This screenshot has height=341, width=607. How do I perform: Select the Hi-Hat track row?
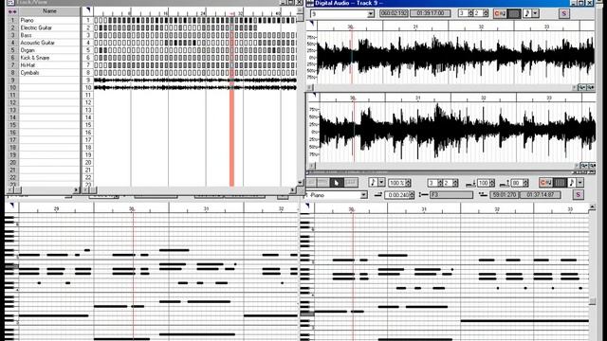point(44,65)
